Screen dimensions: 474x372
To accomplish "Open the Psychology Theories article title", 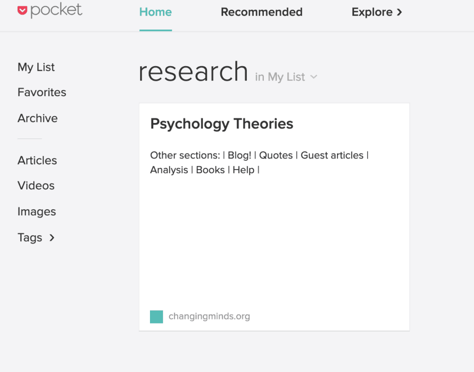I will tap(222, 124).
